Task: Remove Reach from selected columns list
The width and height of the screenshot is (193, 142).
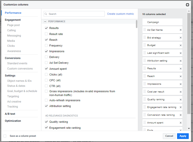Action: point(181,76)
